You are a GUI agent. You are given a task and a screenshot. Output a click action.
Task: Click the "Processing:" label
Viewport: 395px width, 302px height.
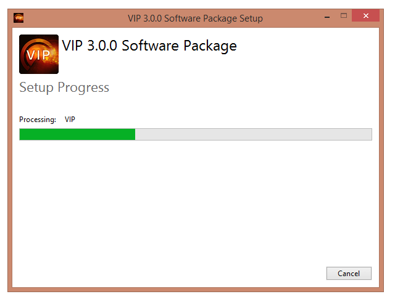38,120
